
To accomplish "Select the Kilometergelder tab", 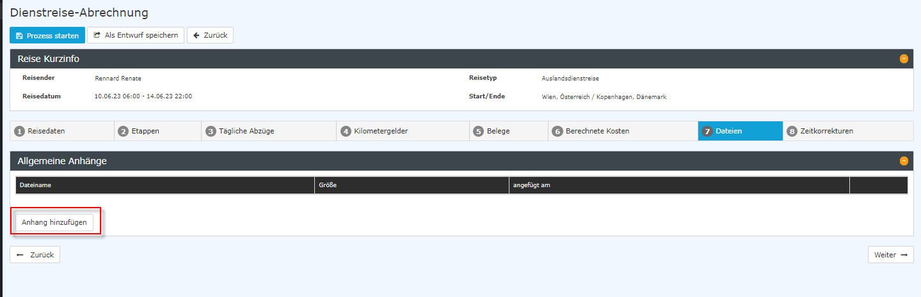I will (x=403, y=131).
